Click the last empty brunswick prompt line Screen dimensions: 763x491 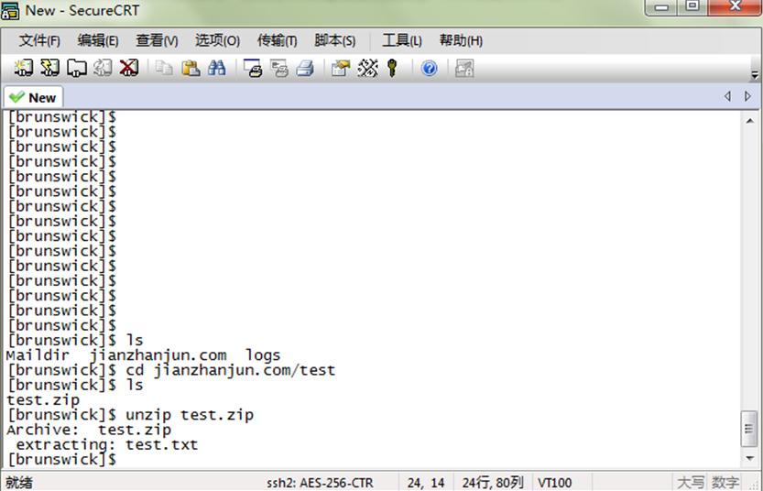tap(61, 460)
